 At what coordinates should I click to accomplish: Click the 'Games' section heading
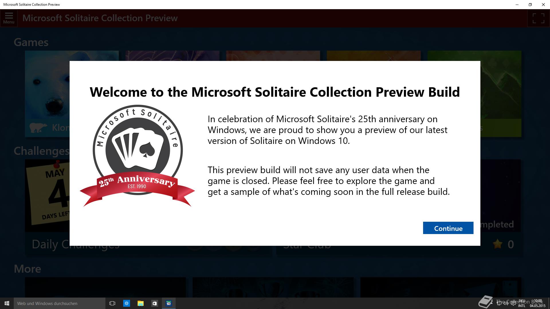[31, 42]
